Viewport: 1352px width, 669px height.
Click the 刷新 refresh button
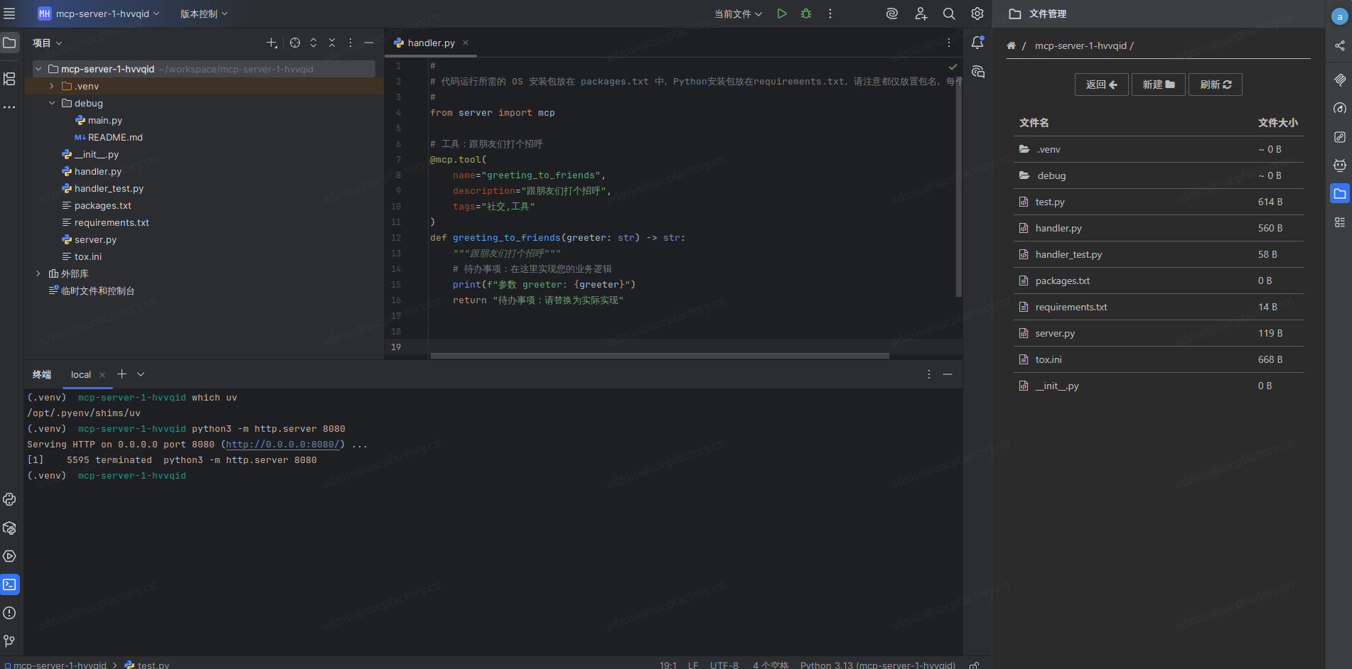pos(1215,85)
